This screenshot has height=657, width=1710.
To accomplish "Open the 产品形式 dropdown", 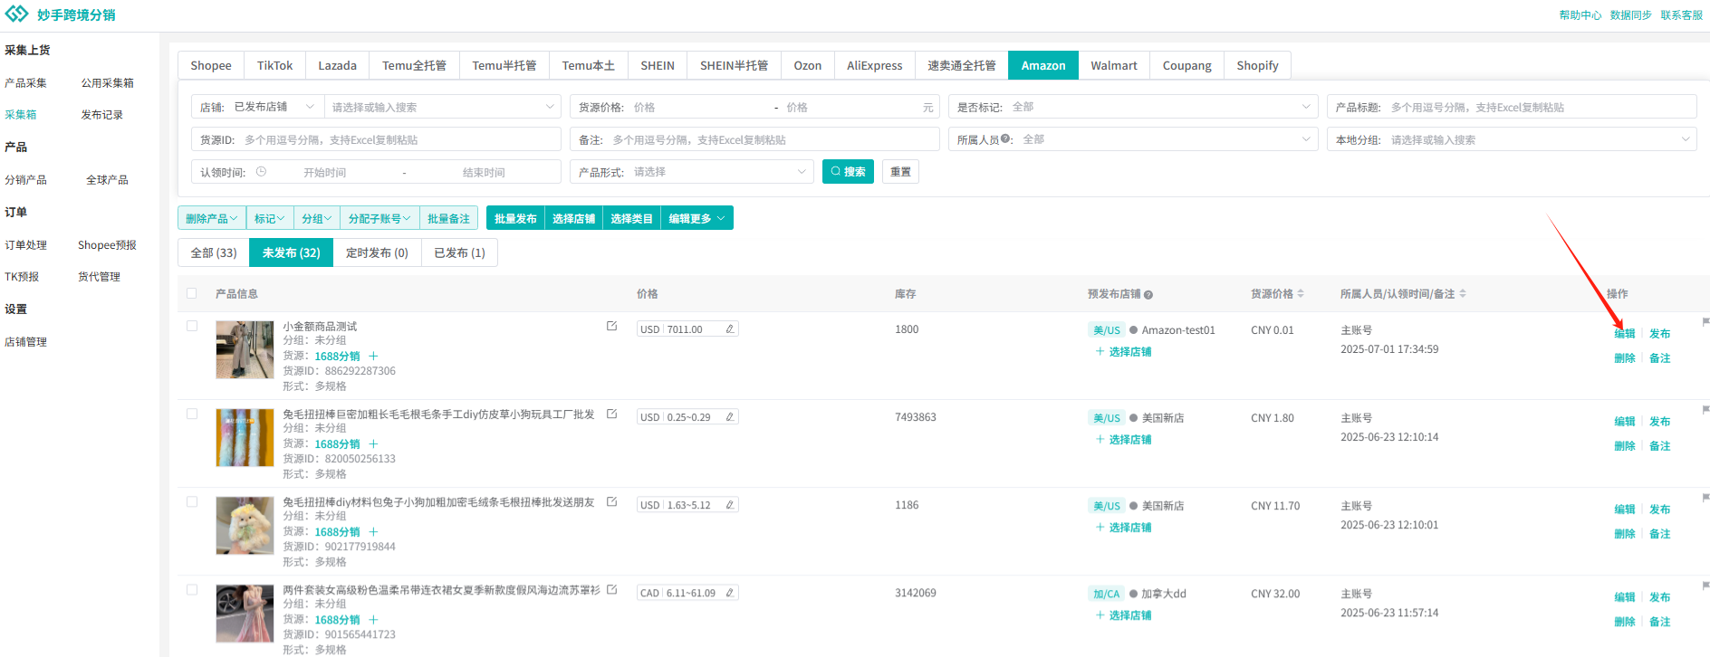I will (x=692, y=172).
